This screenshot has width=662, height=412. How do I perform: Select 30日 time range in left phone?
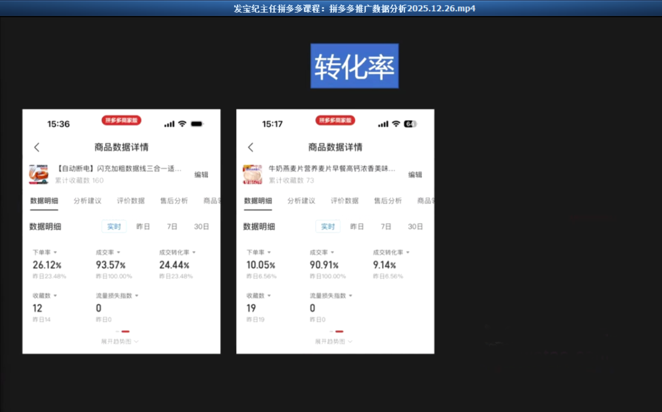202,226
